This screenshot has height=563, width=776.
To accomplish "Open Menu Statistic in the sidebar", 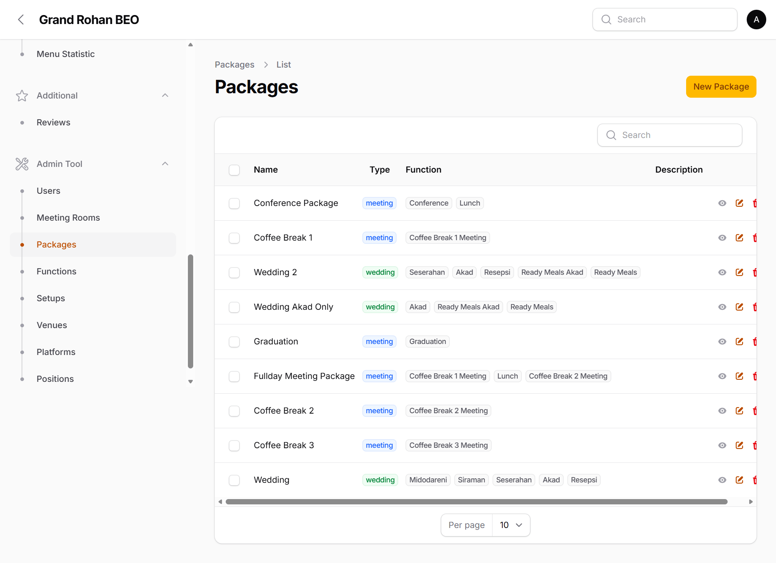I will tap(65, 54).
